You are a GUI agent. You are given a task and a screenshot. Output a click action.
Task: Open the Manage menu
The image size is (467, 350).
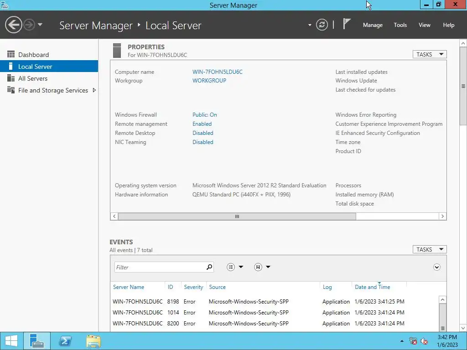pyautogui.click(x=373, y=25)
